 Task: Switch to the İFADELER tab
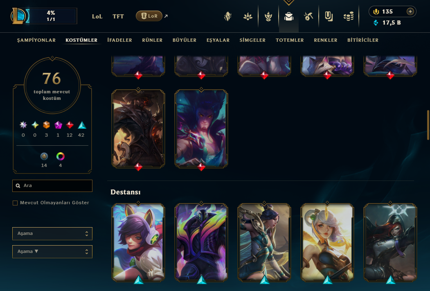click(x=119, y=40)
